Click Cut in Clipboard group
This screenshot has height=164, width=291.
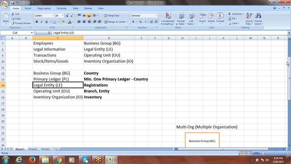pos(15,14)
